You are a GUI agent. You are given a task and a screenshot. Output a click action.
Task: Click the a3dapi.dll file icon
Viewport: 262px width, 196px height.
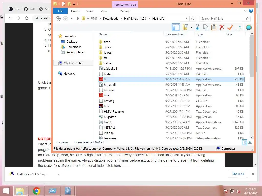point(101,68)
